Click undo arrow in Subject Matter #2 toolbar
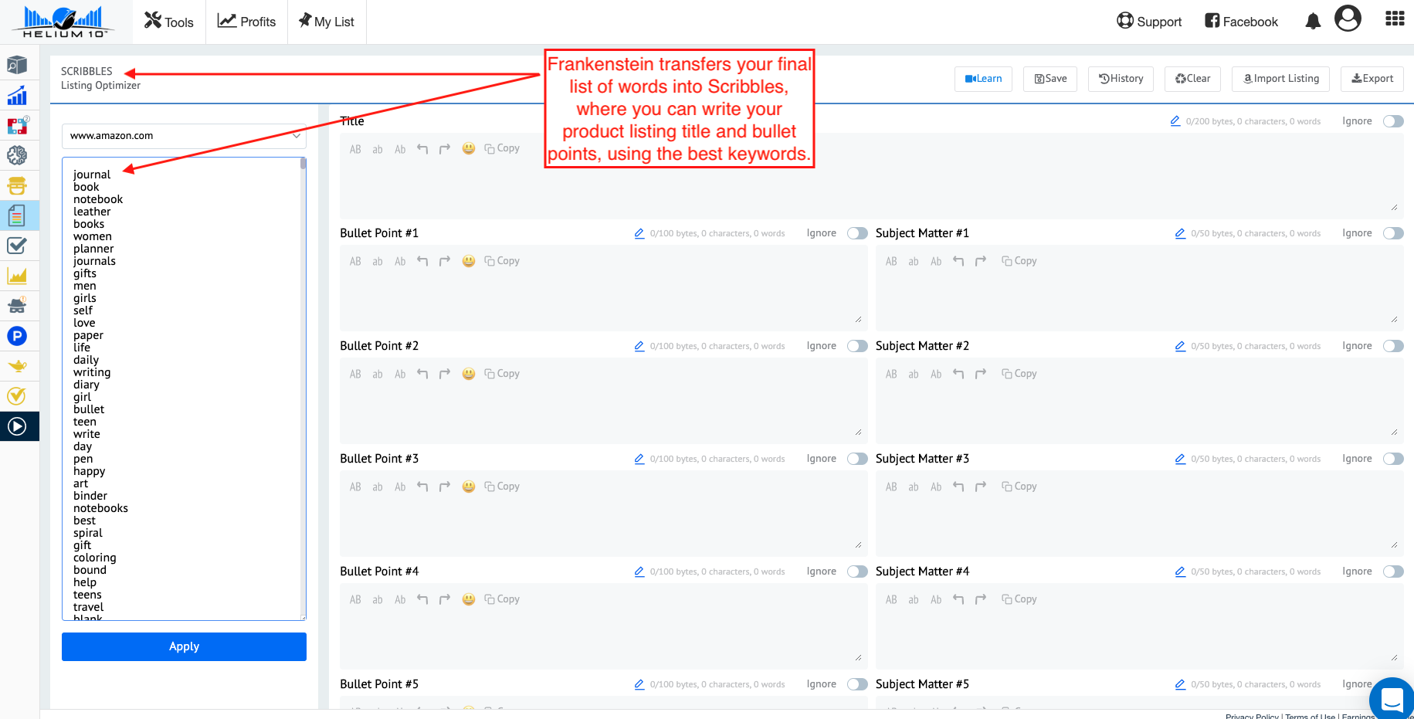The height and width of the screenshot is (719, 1414). 958,374
